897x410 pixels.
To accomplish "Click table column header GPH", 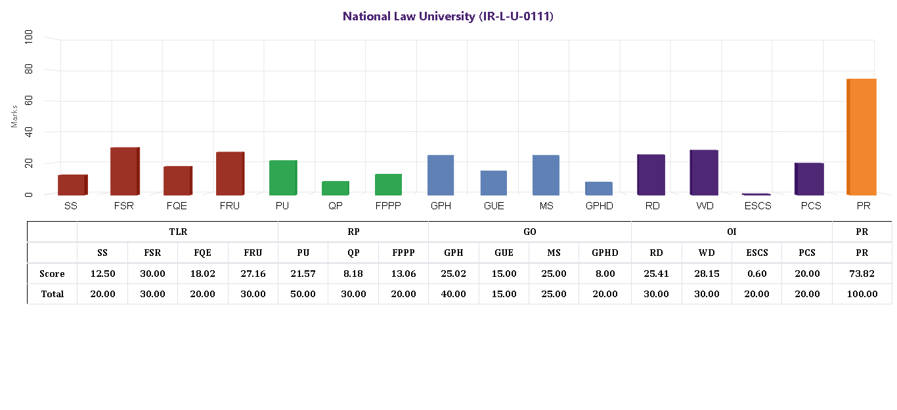I will 454,253.
